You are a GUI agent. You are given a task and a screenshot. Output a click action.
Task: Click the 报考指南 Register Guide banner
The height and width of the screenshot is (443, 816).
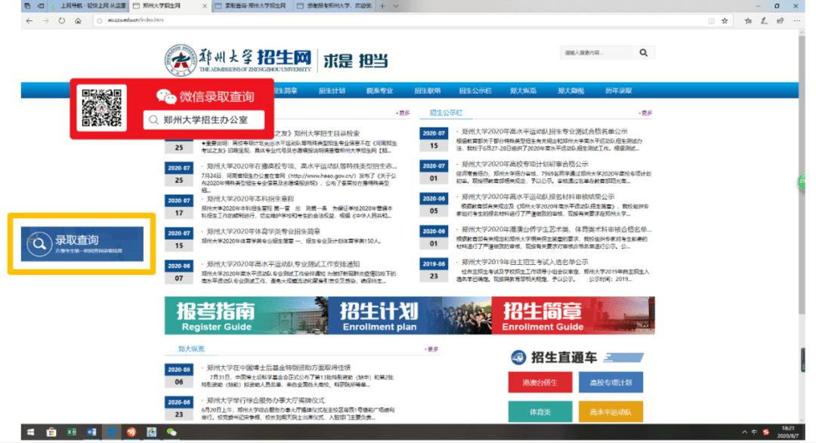pos(246,315)
